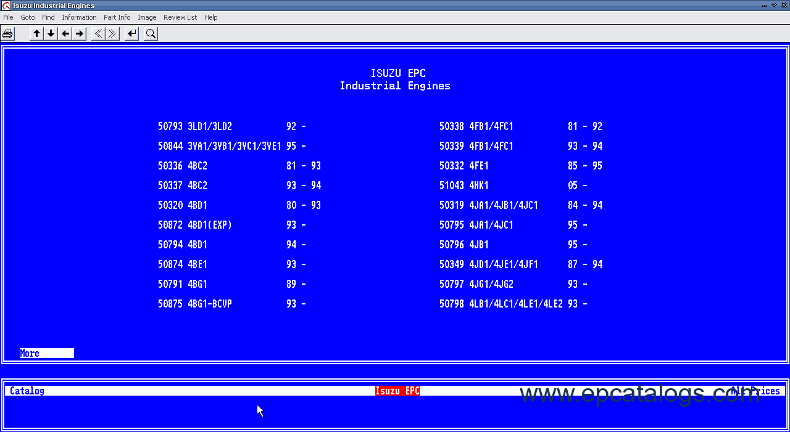Select catalog 50338 4FB1/4FC1 81 - 92
Screen dimensions: 790x432
pyautogui.click(x=521, y=126)
